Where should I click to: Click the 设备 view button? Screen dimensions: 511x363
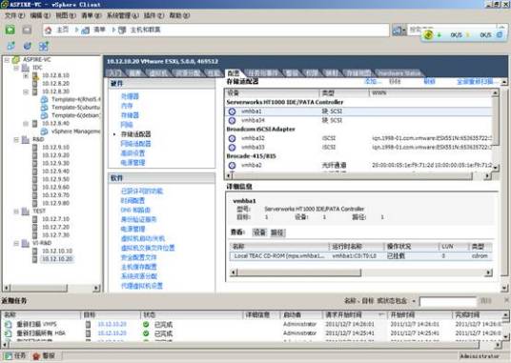259,232
